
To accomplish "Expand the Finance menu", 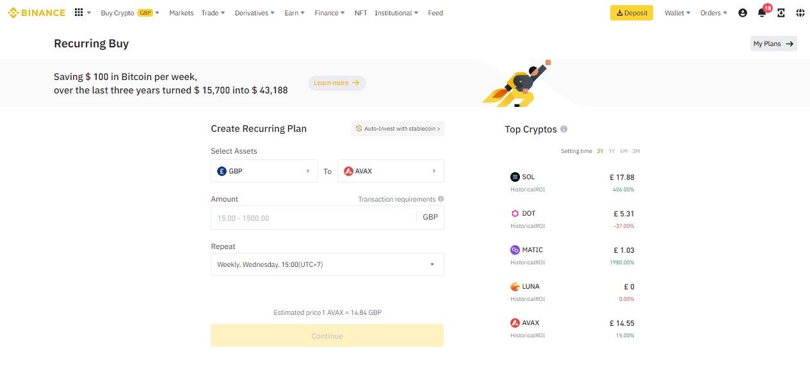I will pyautogui.click(x=330, y=13).
